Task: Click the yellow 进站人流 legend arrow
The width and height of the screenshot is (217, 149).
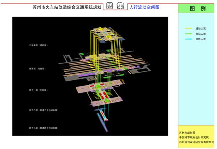Action: (189, 28)
